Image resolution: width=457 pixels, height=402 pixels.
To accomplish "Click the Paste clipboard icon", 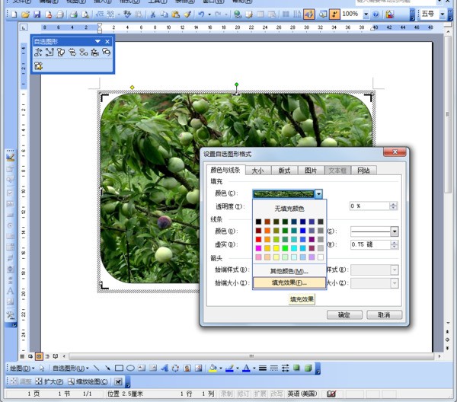I will 176,14.
